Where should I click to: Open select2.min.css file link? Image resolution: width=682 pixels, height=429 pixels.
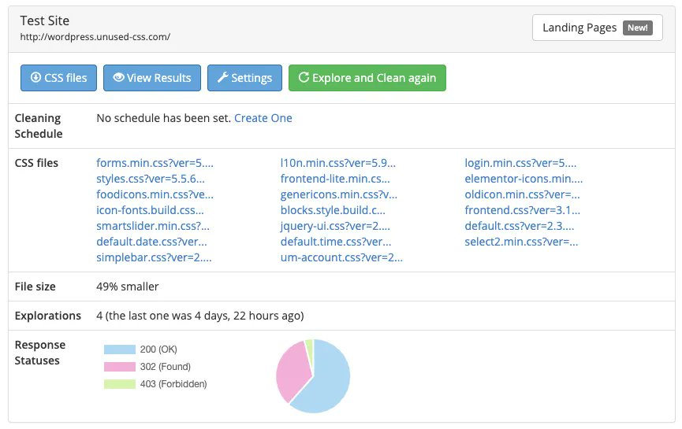pyautogui.click(x=521, y=242)
